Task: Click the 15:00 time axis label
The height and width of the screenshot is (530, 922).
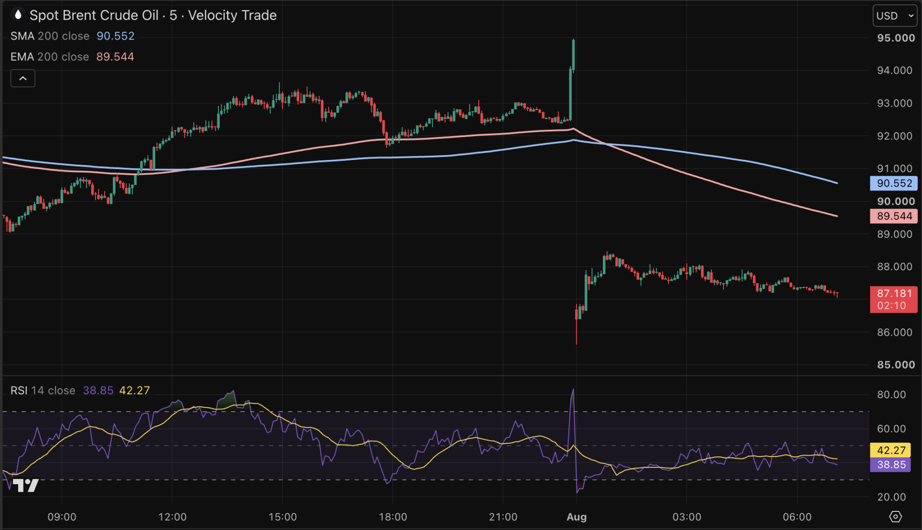Action: click(x=282, y=517)
